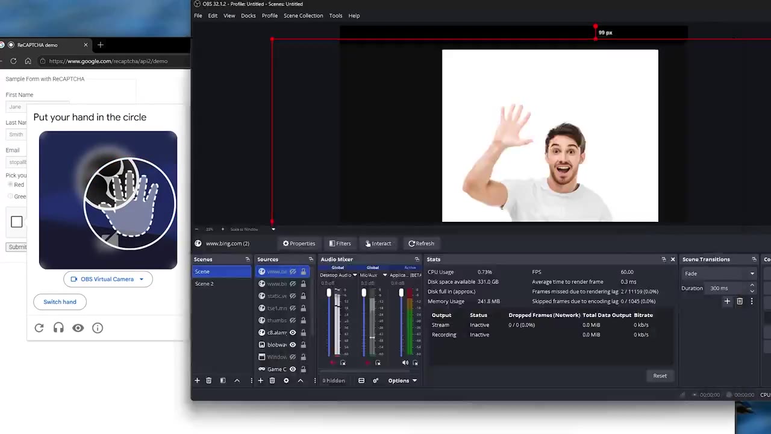771x434 pixels.
Task: Switch Audio Mixer layout icon
Action: (361, 380)
